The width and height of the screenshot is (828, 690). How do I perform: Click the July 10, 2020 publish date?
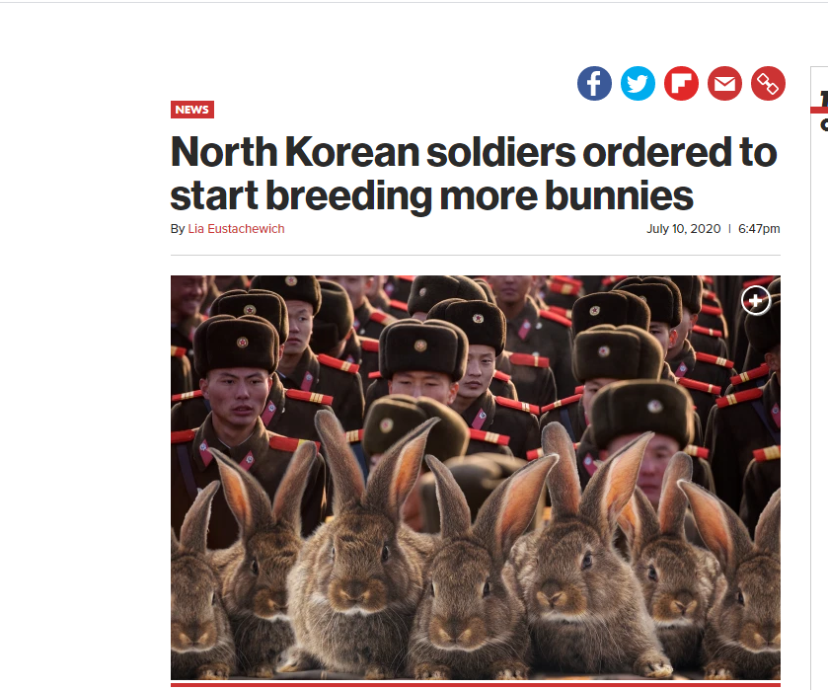click(683, 229)
